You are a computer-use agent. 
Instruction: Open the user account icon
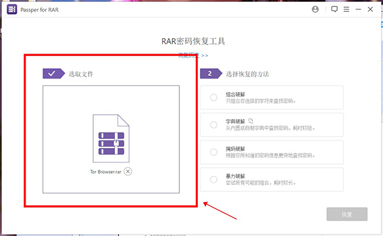click(x=315, y=10)
